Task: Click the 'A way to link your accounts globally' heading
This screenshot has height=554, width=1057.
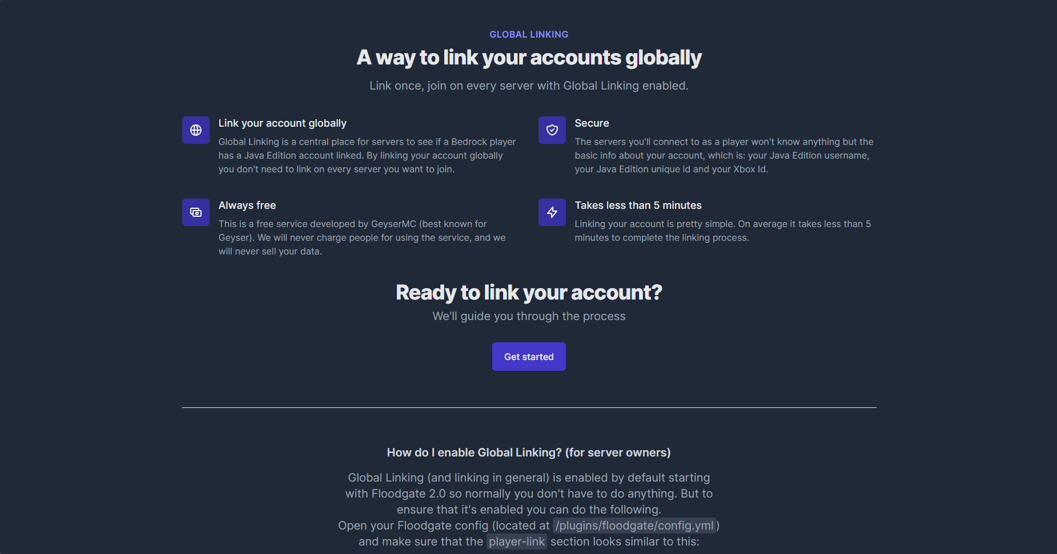Action: point(529,58)
